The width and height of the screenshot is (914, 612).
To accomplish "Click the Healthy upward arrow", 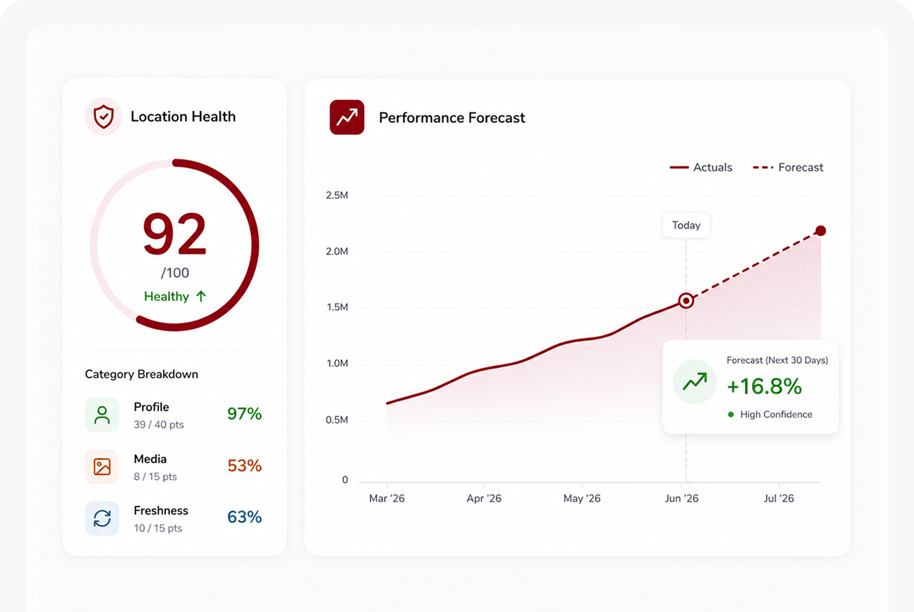I will click(201, 296).
